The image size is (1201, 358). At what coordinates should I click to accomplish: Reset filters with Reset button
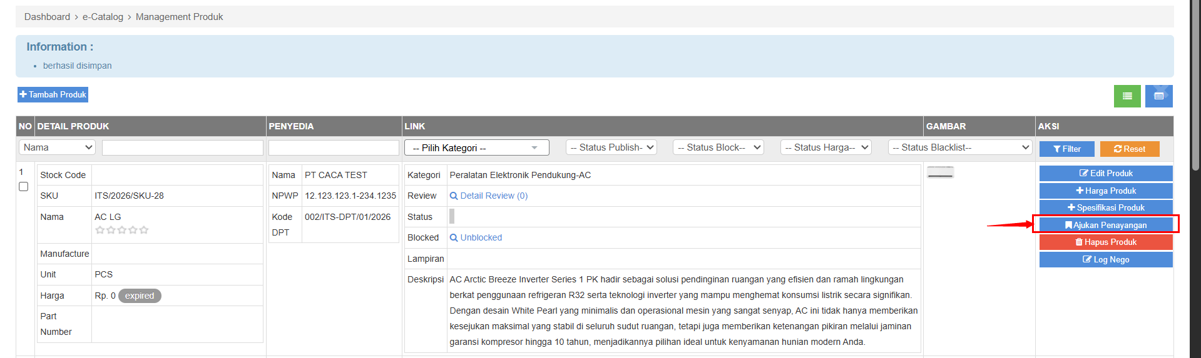[1129, 149]
